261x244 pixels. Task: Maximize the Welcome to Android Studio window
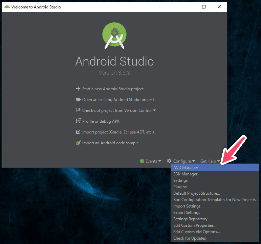pos(204,7)
